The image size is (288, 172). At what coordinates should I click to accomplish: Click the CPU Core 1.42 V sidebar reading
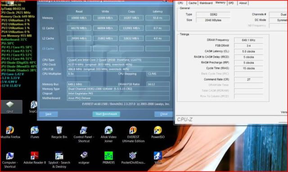point(12,74)
